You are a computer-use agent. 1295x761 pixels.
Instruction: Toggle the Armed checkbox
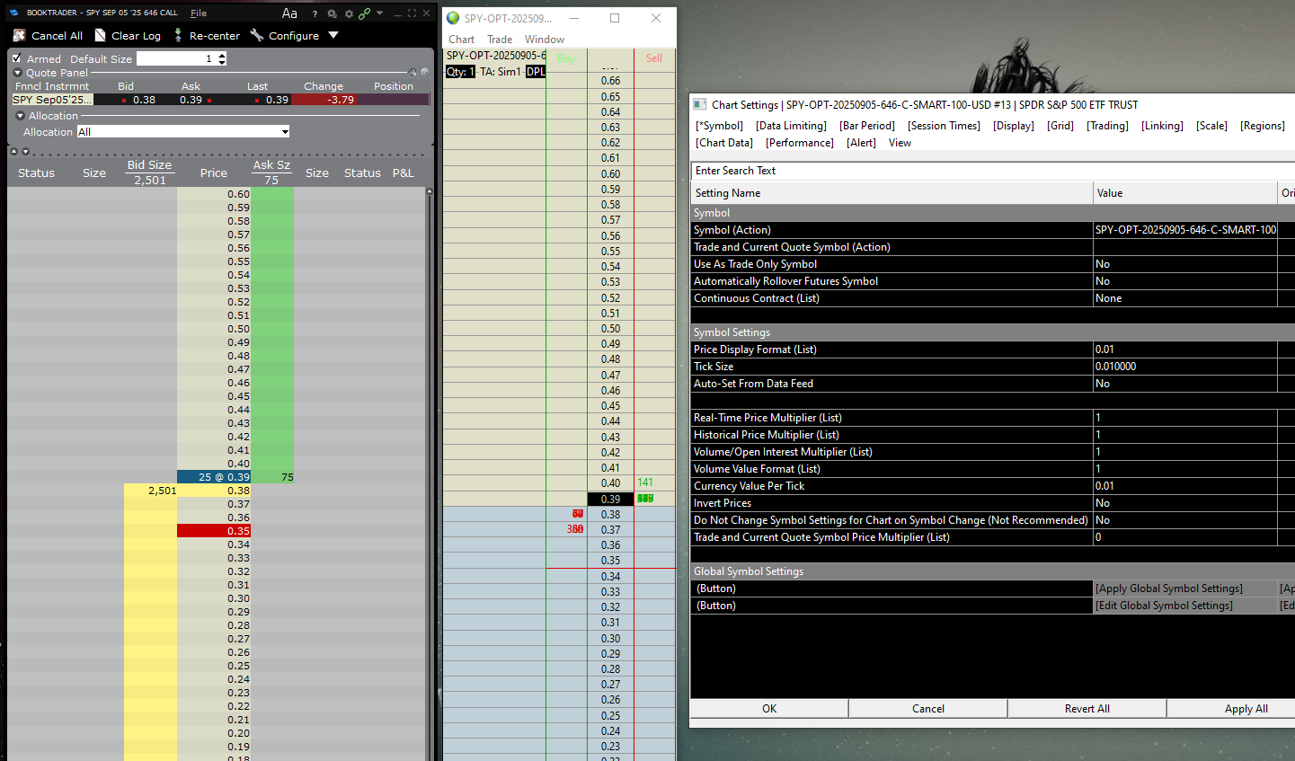tap(16, 58)
